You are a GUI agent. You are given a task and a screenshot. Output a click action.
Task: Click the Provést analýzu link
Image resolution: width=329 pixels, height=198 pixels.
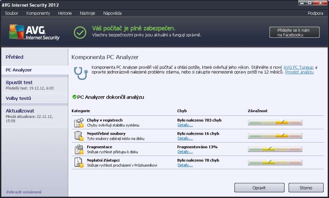(299, 72)
